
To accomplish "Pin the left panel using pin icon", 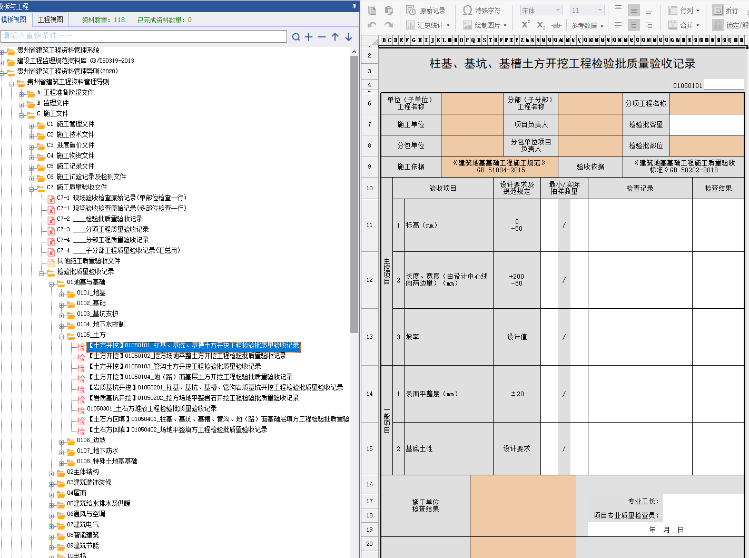I will point(354,6).
